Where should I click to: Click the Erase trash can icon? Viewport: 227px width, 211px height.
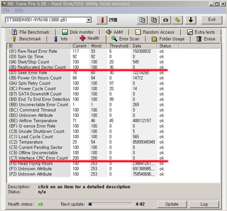199,39
